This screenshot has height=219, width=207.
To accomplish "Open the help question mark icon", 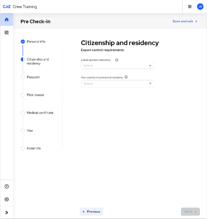I will point(7,186).
